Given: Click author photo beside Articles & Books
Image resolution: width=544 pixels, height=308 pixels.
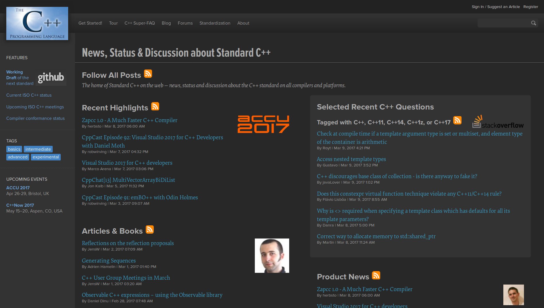Looking at the screenshot, I should click(272, 256).
